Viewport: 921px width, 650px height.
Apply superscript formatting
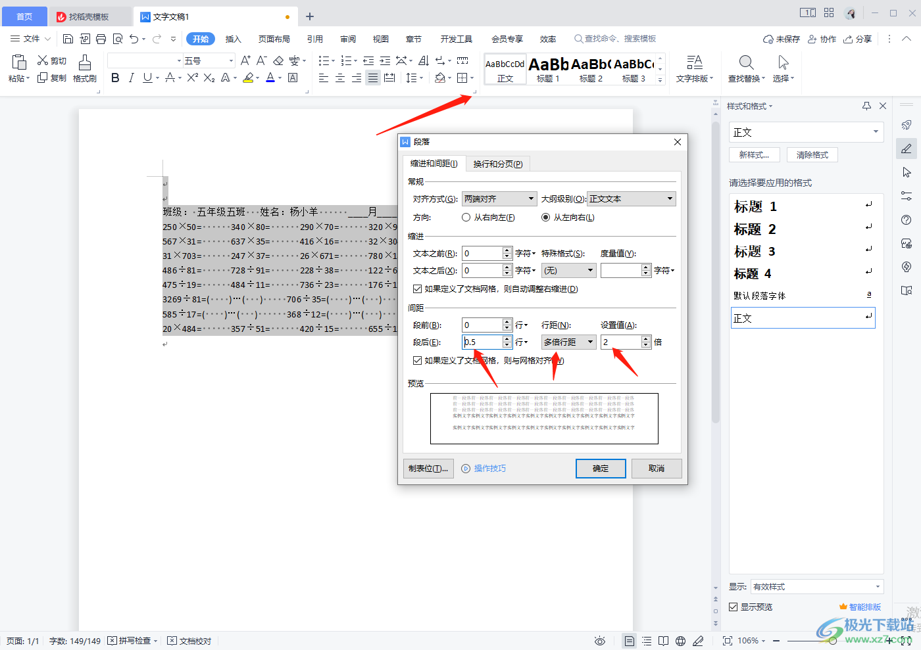pos(192,78)
